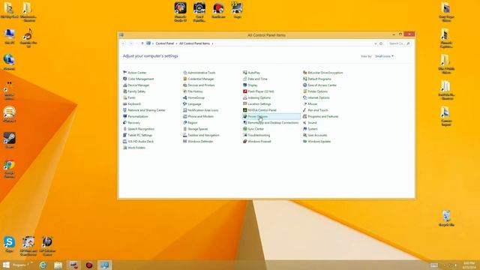This screenshot has height=270, width=480.
Task: Click the All Control Panel Items breadcrumb
Action: [195, 43]
